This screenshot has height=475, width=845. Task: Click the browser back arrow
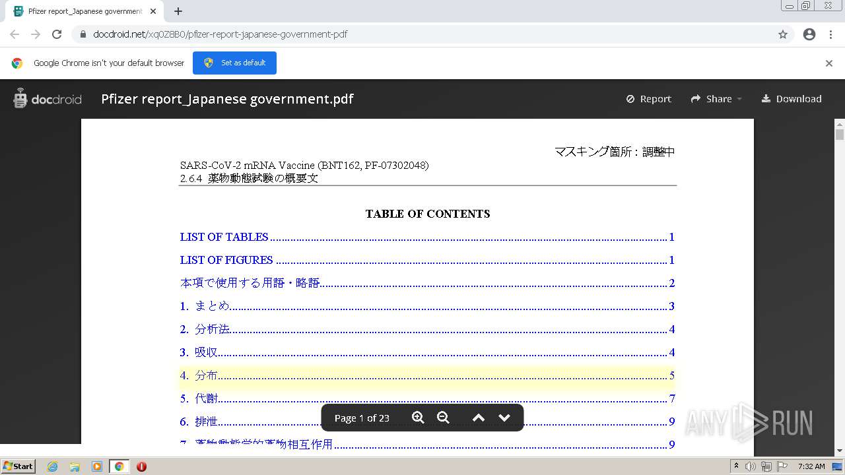pos(15,34)
